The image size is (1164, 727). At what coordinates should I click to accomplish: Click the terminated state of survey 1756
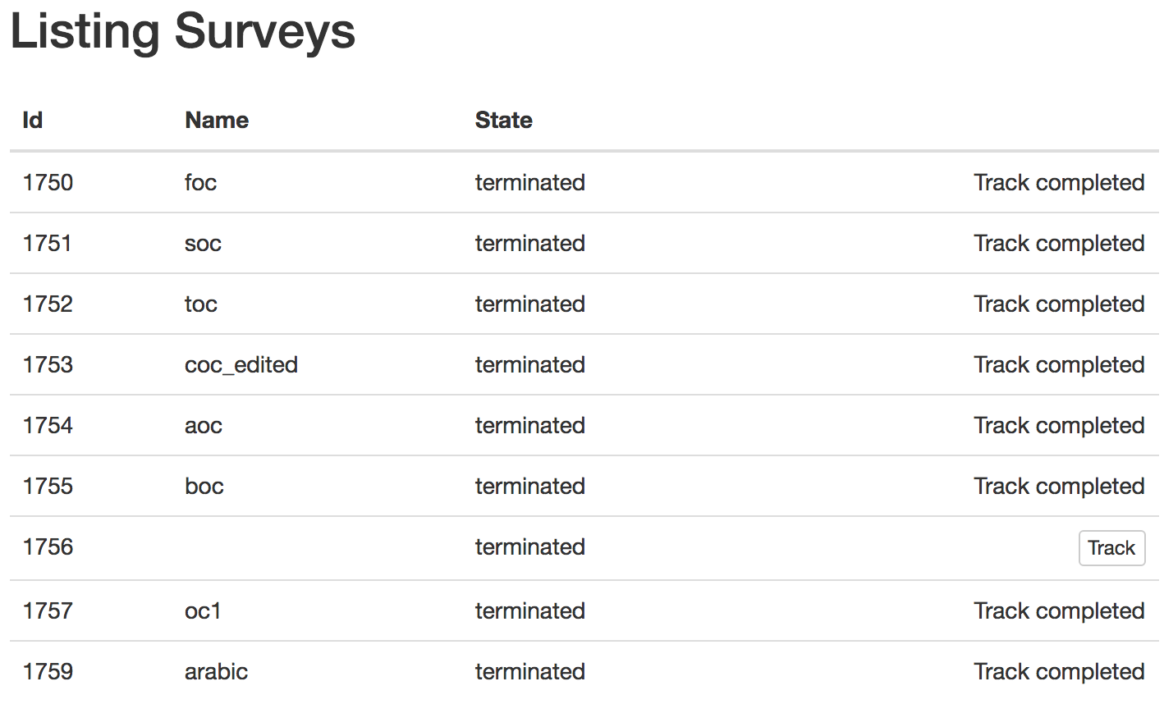(x=529, y=546)
